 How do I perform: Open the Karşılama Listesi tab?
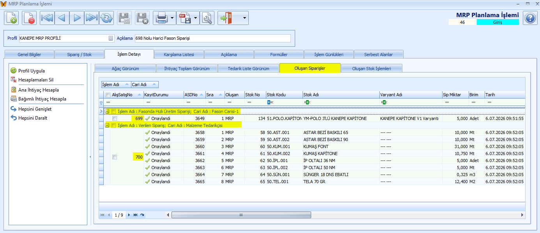pos(179,54)
